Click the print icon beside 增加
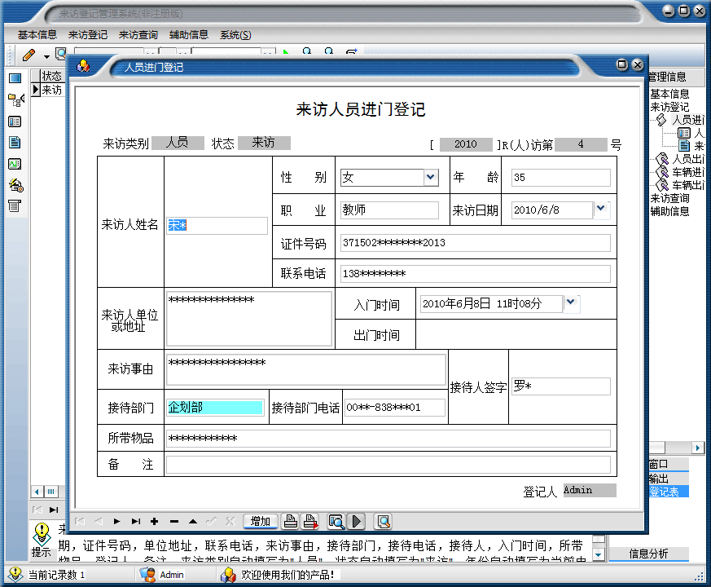The height and width of the screenshot is (587, 711). click(x=290, y=522)
